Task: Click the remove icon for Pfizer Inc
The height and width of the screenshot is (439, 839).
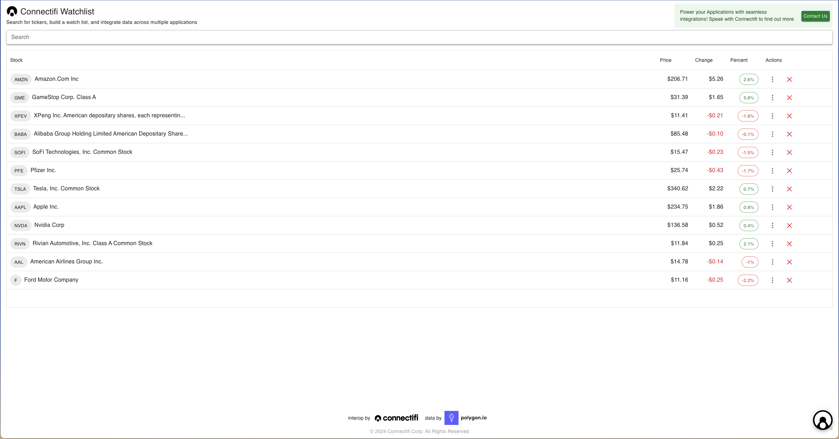Action: click(789, 171)
